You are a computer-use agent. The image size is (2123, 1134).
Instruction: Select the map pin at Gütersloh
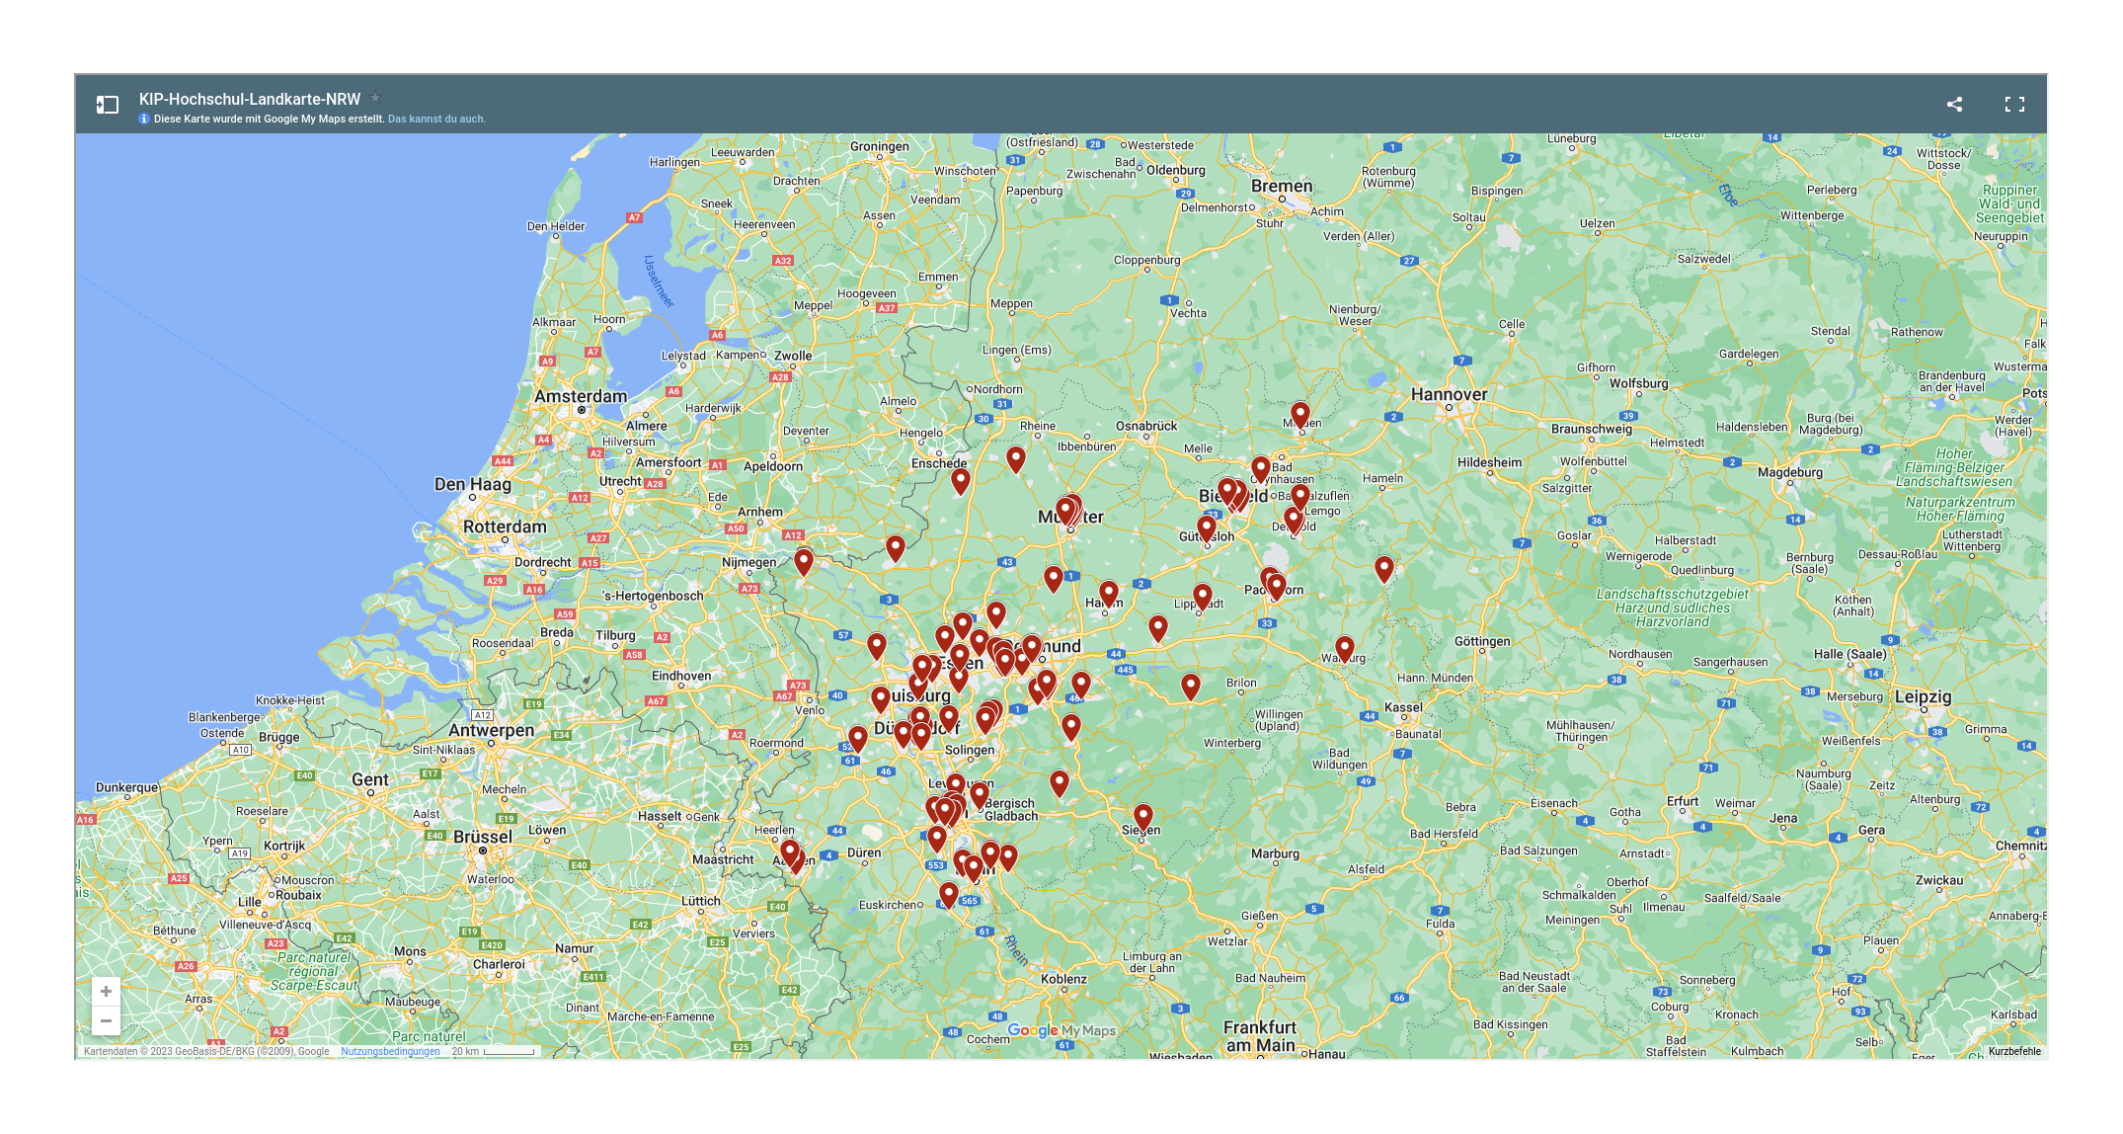click(x=1207, y=528)
